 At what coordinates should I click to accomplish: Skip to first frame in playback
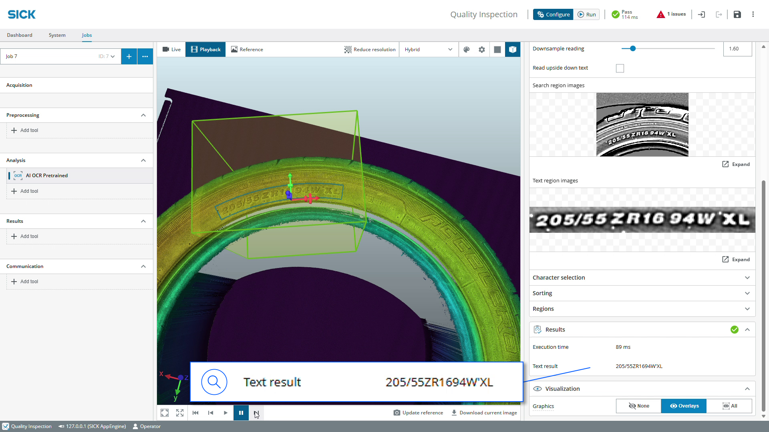click(195, 413)
